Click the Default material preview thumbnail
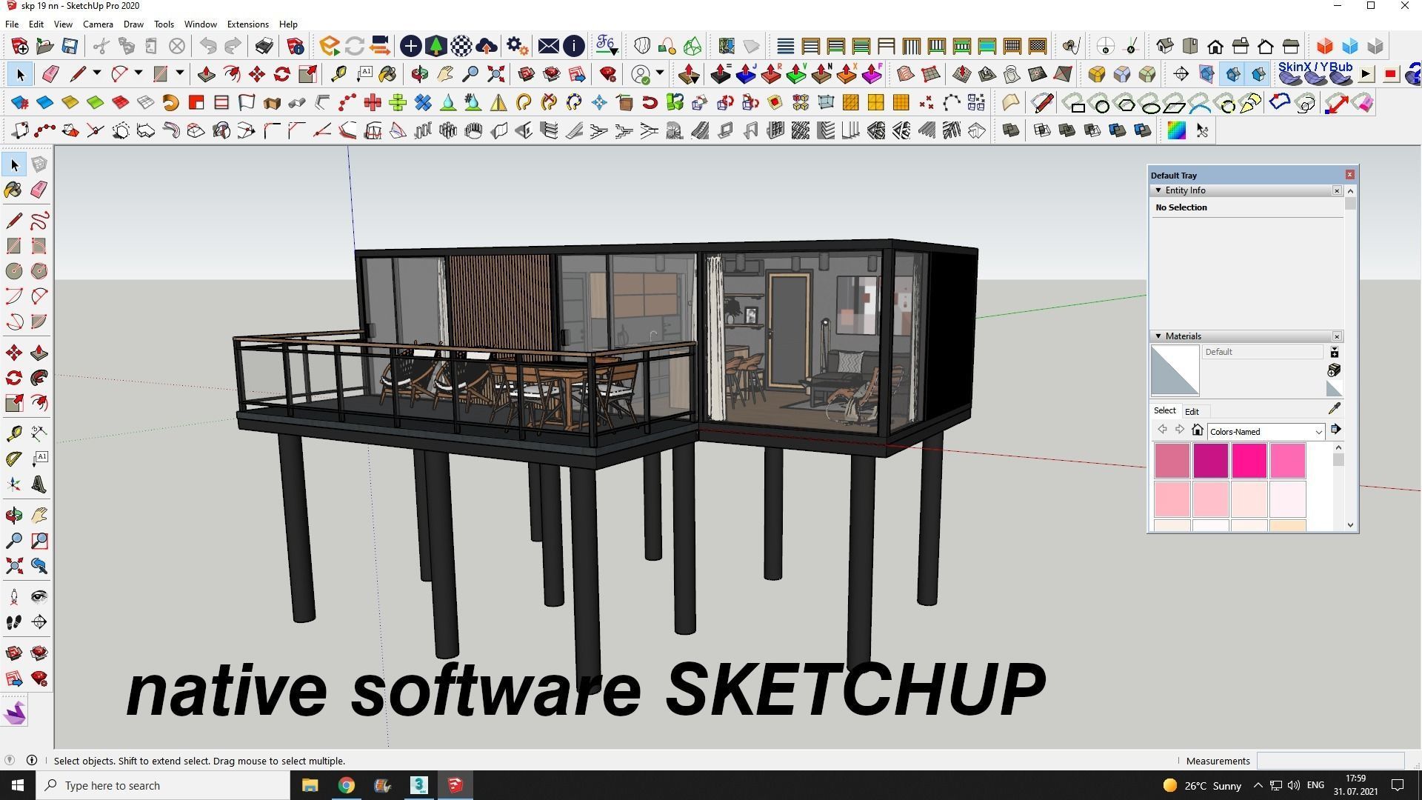 [x=1175, y=370]
